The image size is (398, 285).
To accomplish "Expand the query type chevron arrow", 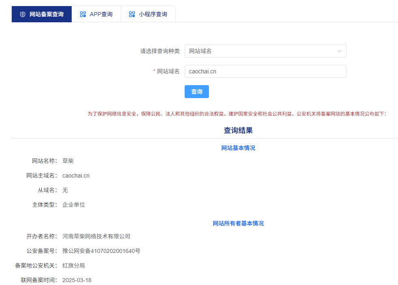I will pos(339,51).
